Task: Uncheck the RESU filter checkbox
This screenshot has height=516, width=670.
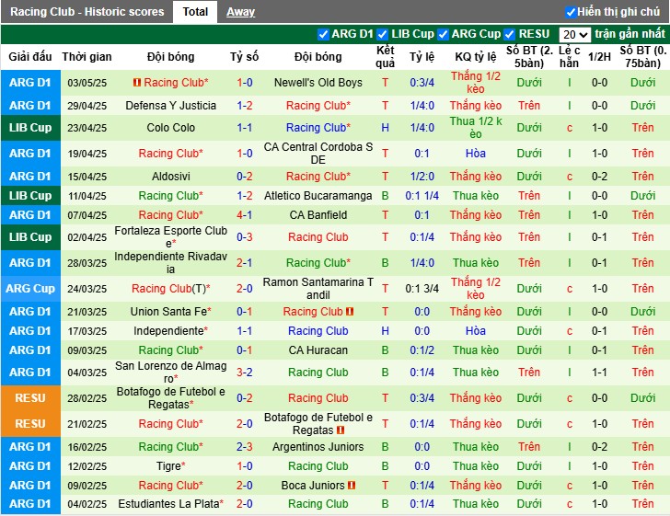Action: [x=509, y=34]
